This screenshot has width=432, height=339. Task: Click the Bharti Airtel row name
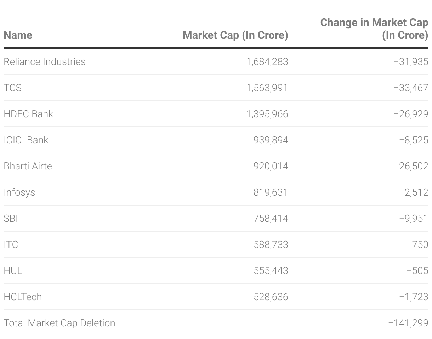point(29,166)
